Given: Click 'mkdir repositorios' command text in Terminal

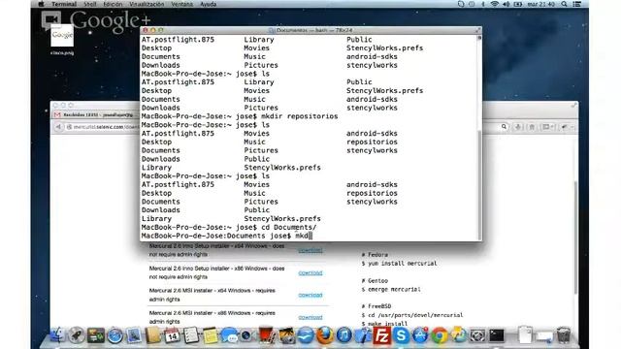Looking at the screenshot, I should pyautogui.click(x=300, y=116).
